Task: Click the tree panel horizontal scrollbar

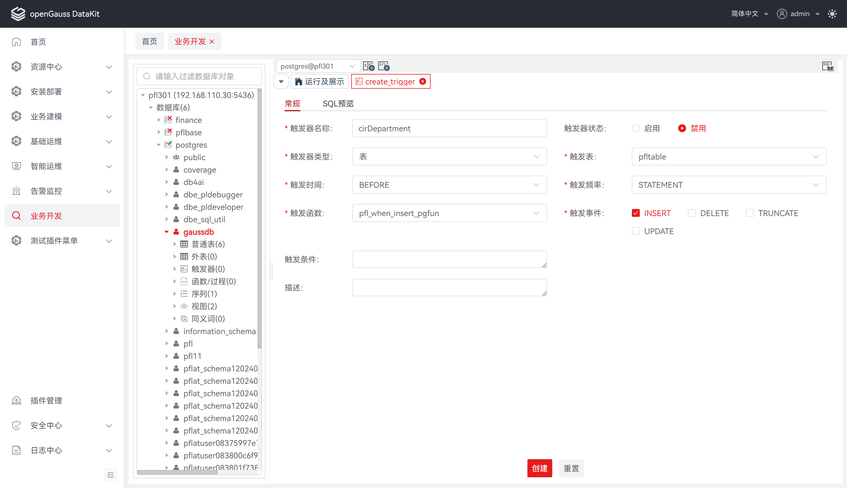Action: click(177, 472)
